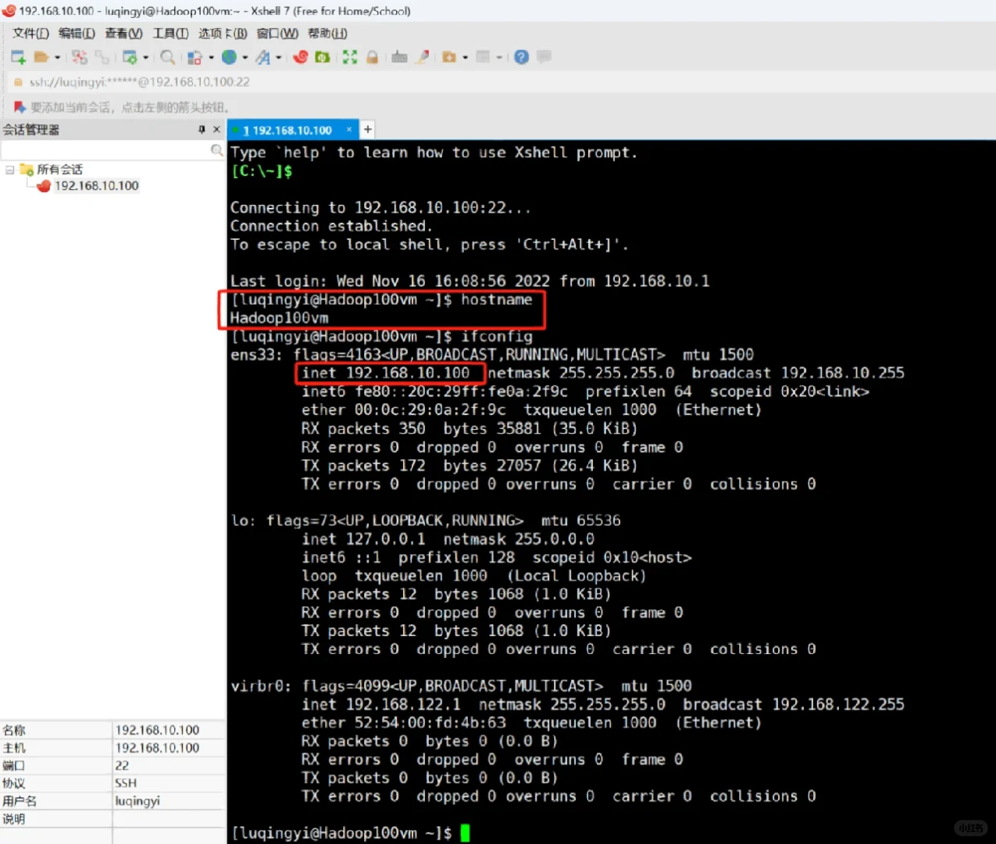Click the font toolbar icon
The height and width of the screenshot is (844, 996).
(263, 57)
